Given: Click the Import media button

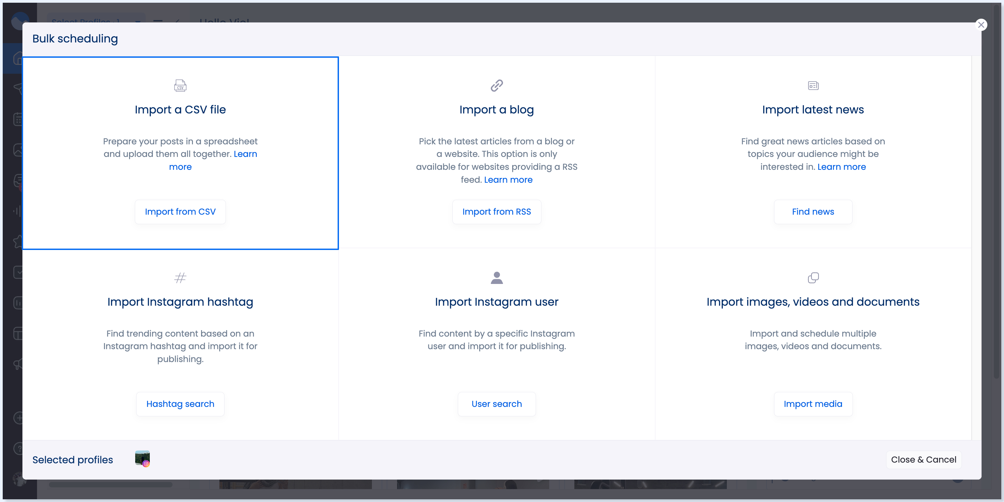Looking at the screenshot, I should pyautogui.click(x=813, y=404).
